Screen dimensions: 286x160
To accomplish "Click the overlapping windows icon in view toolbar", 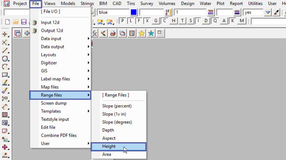I will click(122, 33).
